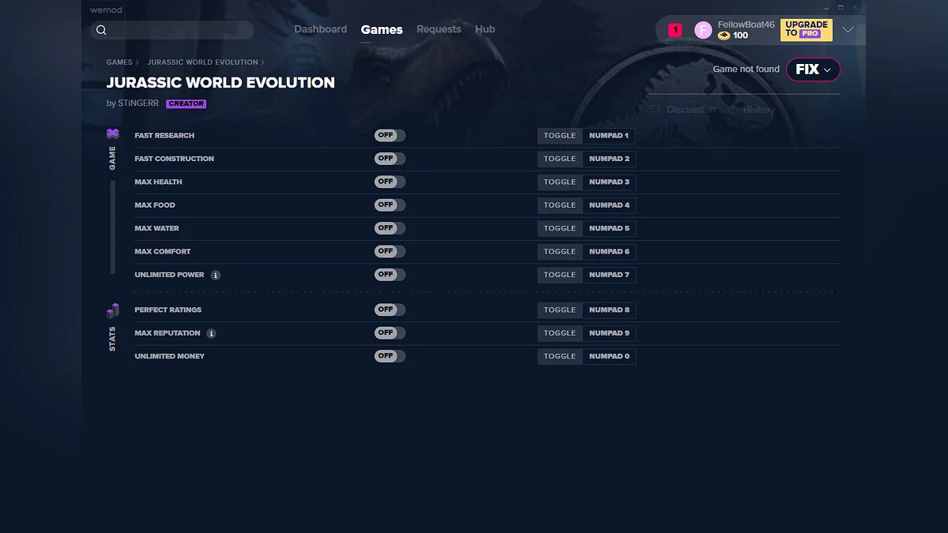Change the NUMPAD 4 hotkey binding

tap(609, 205)
